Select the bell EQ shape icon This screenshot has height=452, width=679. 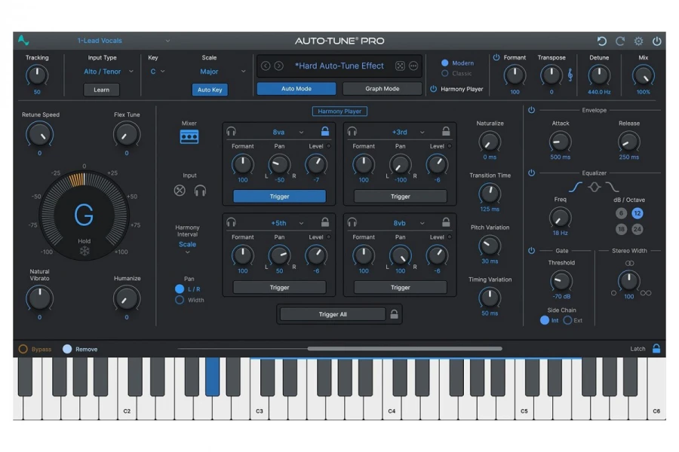(595, 187)
